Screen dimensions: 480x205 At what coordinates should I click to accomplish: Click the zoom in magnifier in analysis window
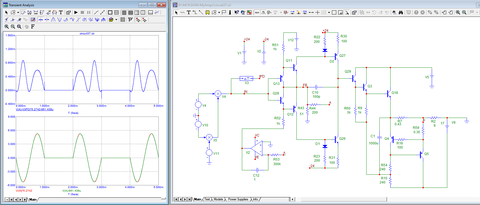(7, 26)
